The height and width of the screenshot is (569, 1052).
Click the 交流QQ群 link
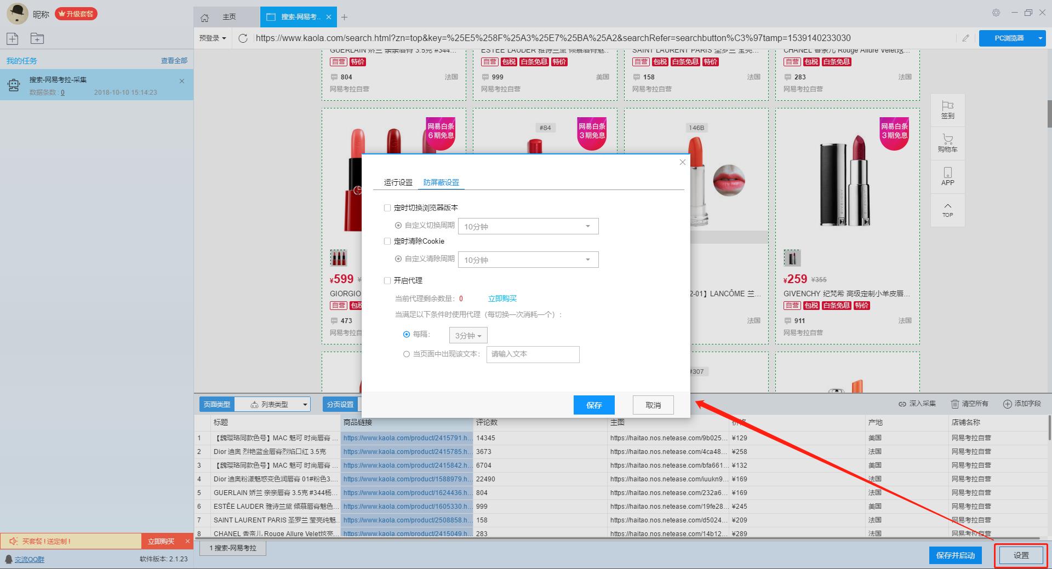click(x=29, y=559)
